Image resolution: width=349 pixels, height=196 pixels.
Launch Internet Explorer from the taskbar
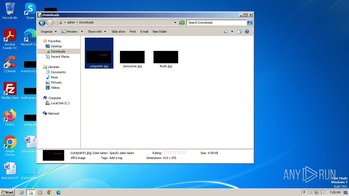22,192
